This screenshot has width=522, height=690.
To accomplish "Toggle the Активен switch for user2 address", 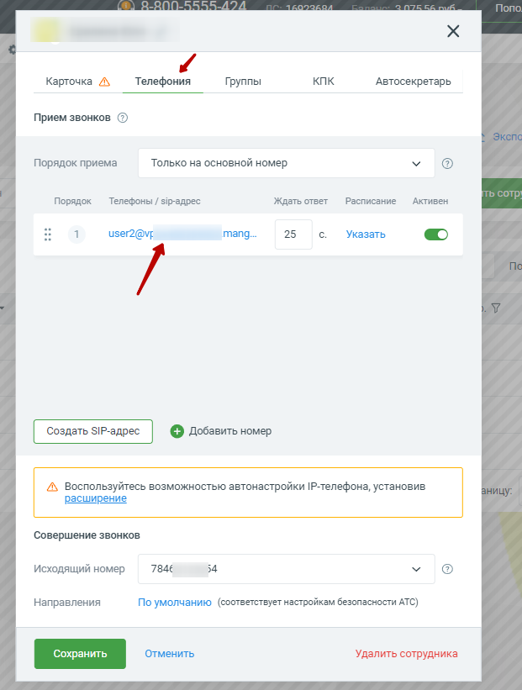I will tap(435, 234).
